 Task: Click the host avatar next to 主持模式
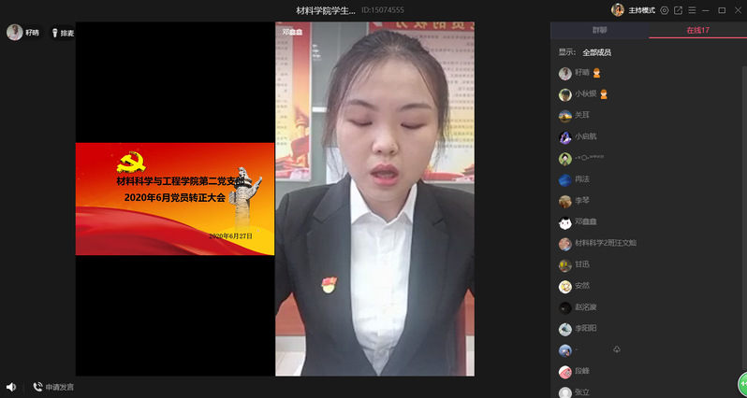coord(618,10)
